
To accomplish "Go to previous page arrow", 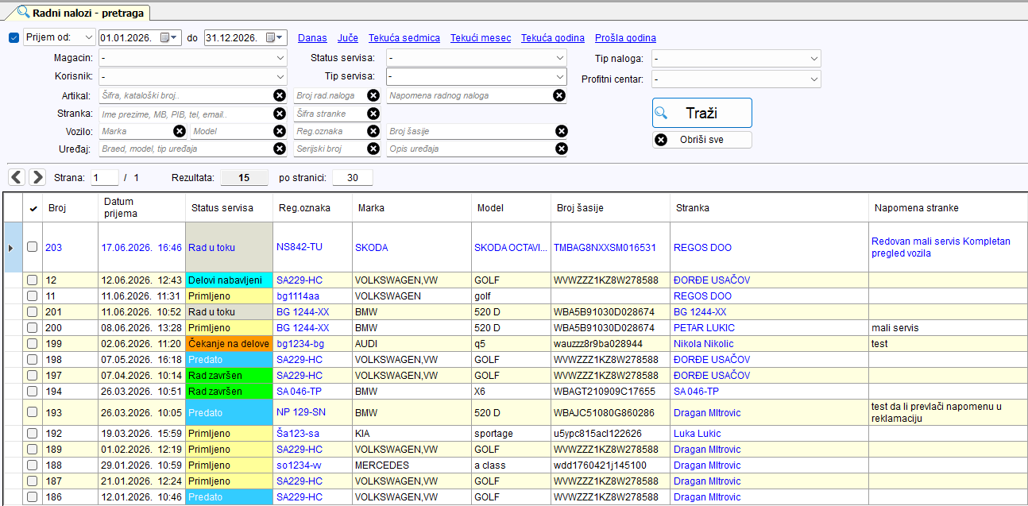I will pos(17,177).
